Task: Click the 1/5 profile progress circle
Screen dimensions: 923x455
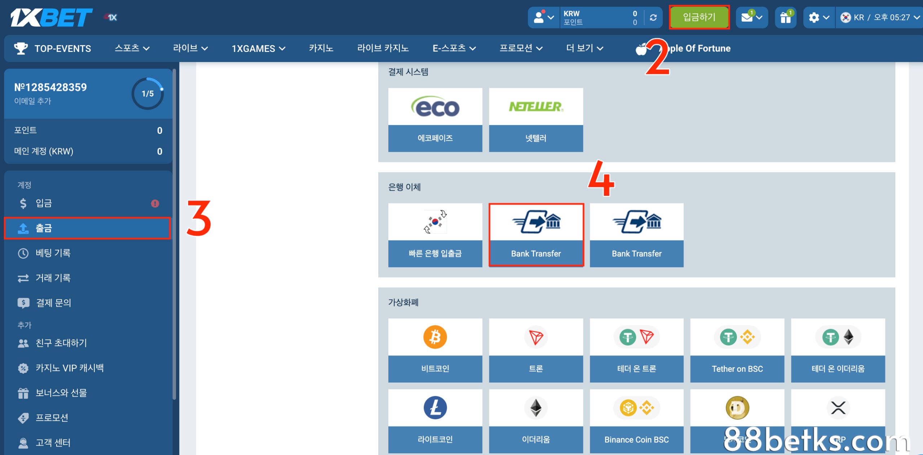Action: (x=147, y=94)
